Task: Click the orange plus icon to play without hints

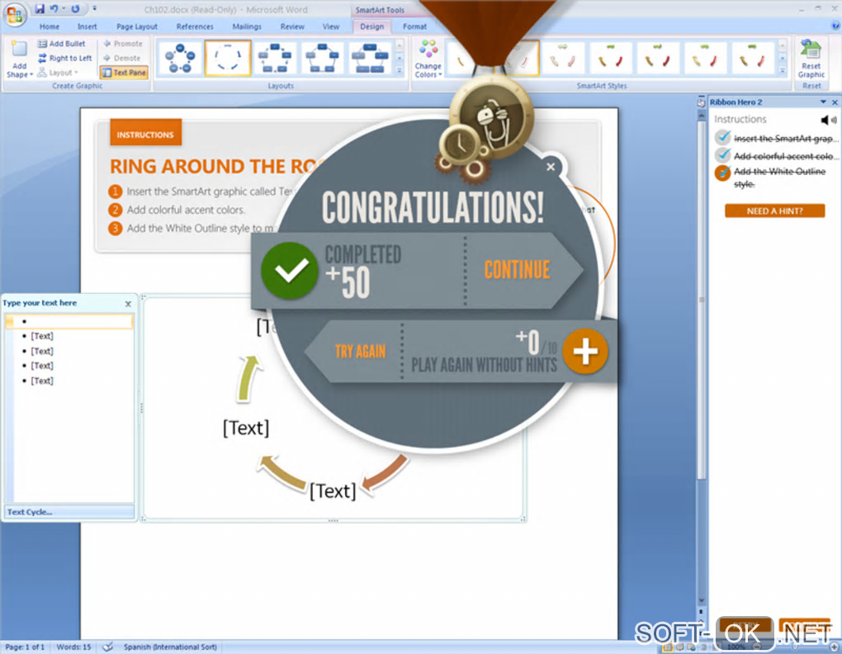Action: point(585,351)
